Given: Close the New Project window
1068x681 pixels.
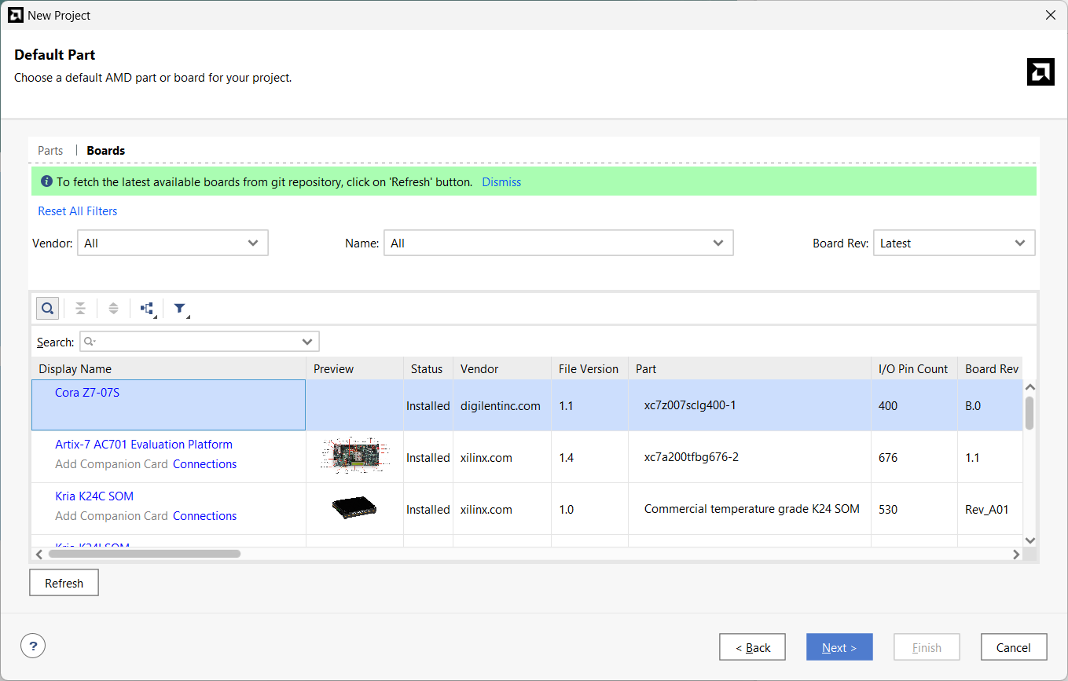Looking at the screenshot, I should point(1051,15).
